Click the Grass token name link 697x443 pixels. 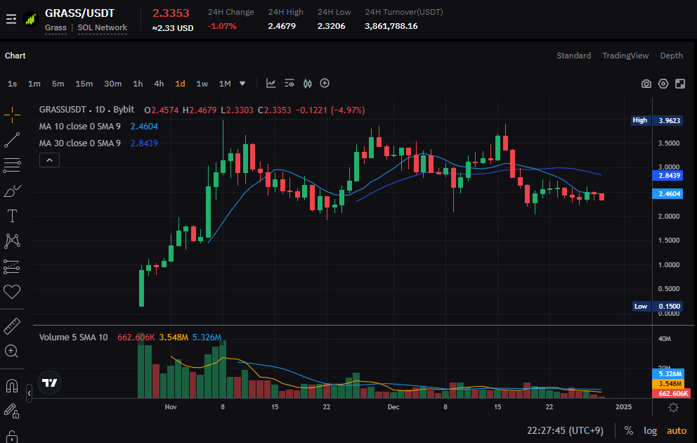[x=56, y=27]
